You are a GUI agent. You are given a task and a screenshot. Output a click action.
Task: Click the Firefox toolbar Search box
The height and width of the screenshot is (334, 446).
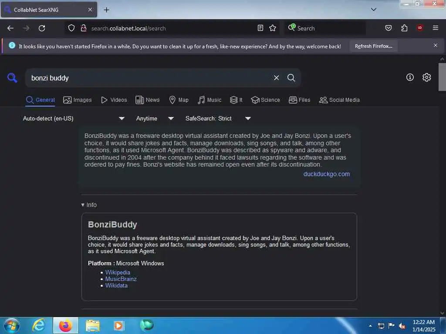[x=325, y=28]
